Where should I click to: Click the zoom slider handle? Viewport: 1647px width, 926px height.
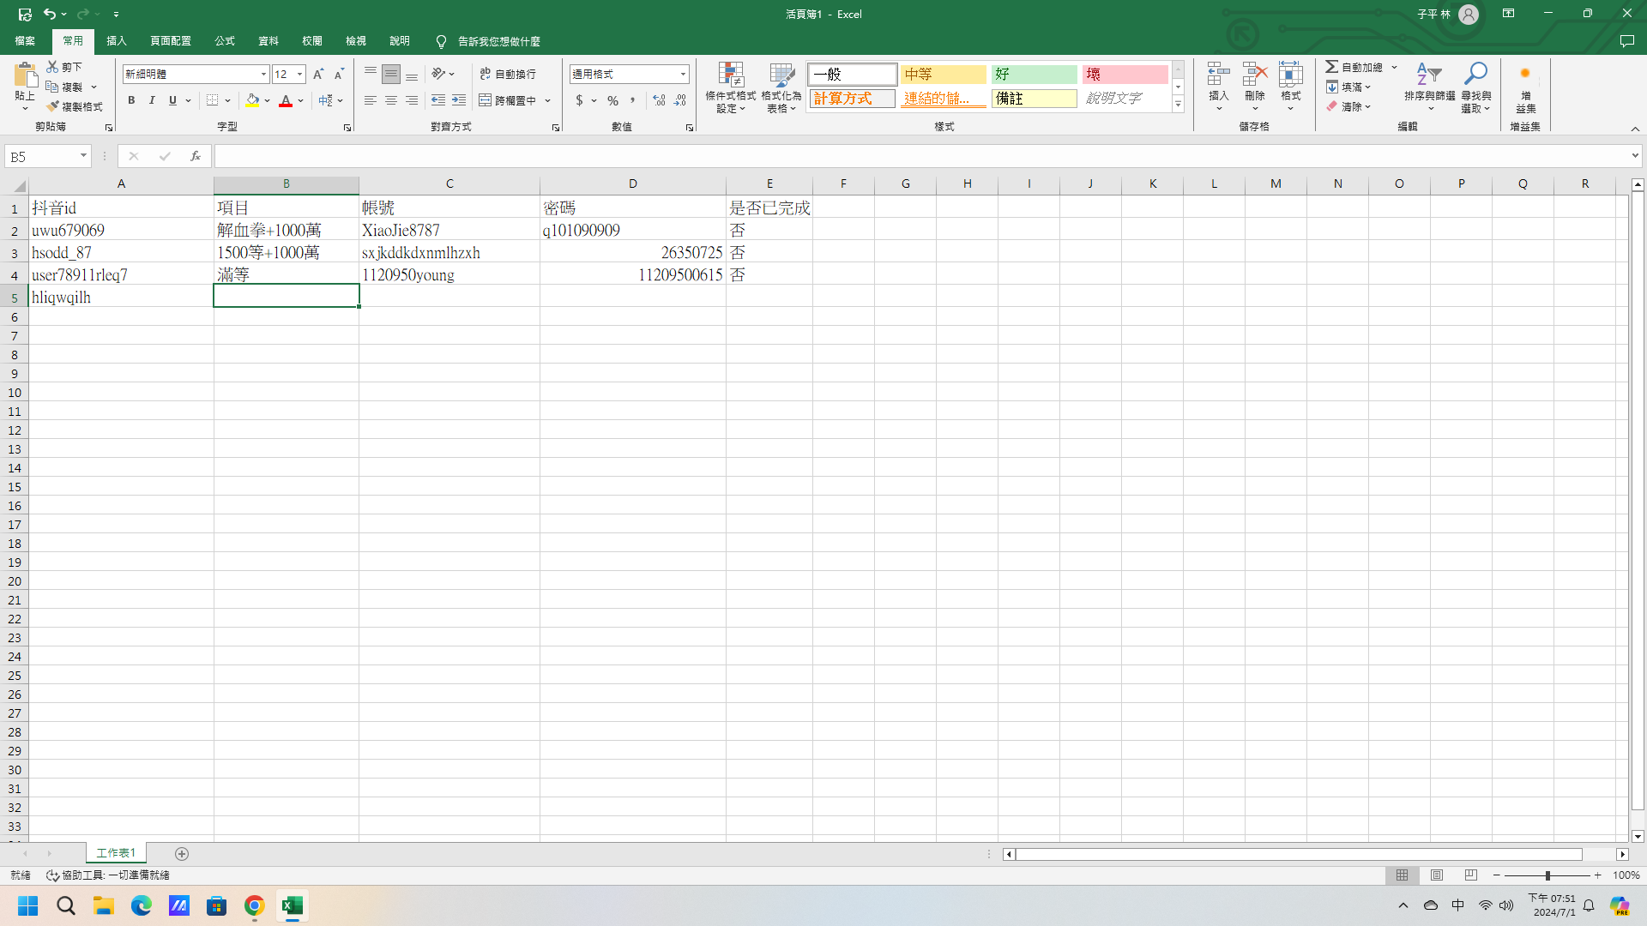[1547, 875]
